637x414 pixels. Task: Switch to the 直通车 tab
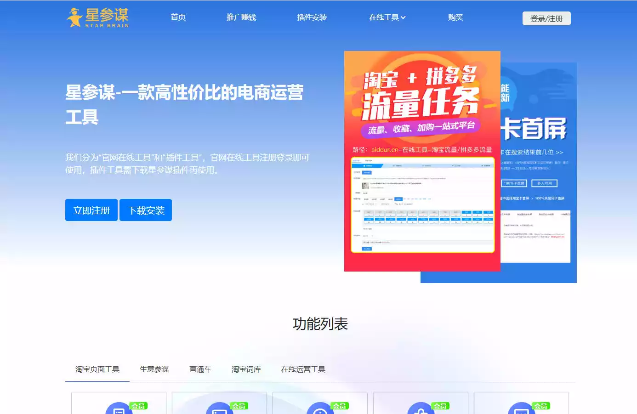200,369
